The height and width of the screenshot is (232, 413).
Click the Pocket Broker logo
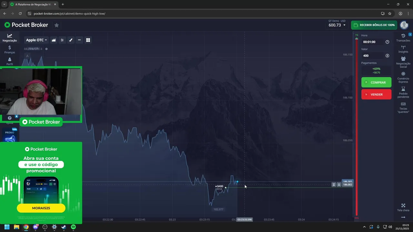[26, 25]
